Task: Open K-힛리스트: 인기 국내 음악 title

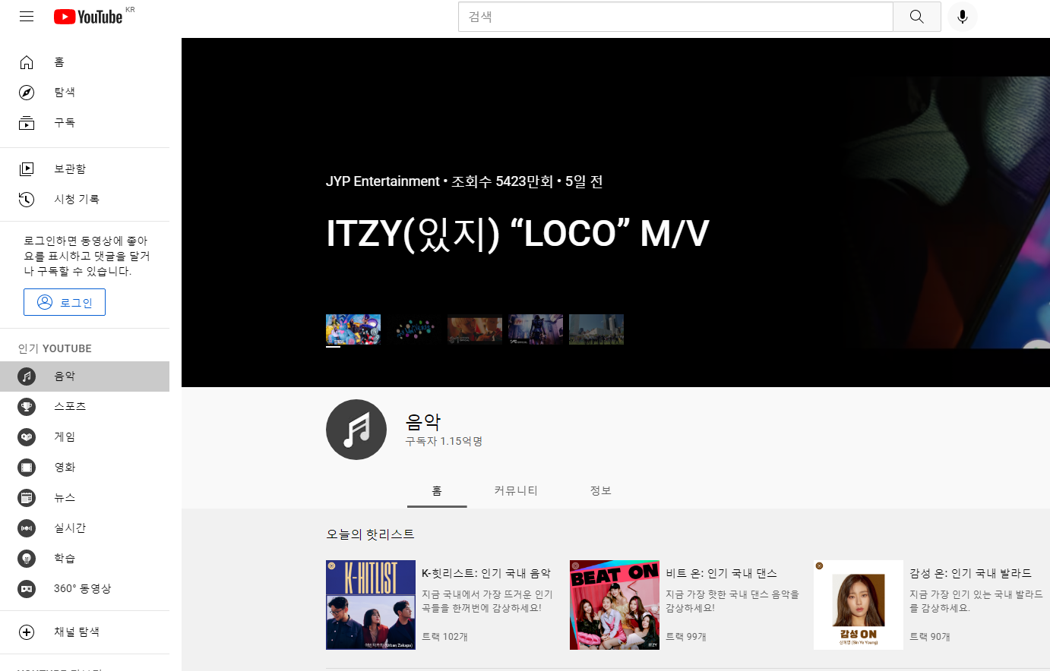Action: click(486, 574)
